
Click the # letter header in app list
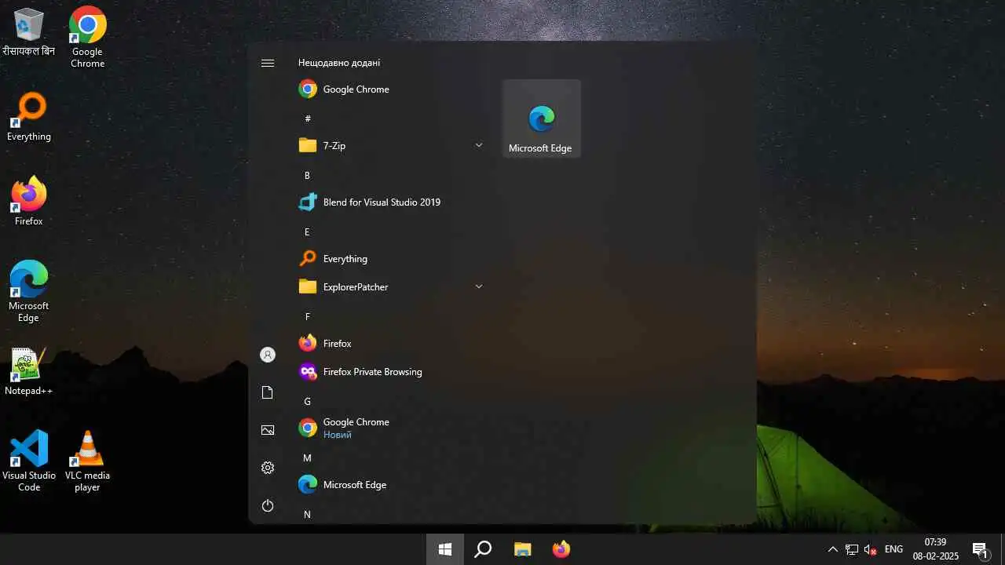coord(308,118)
